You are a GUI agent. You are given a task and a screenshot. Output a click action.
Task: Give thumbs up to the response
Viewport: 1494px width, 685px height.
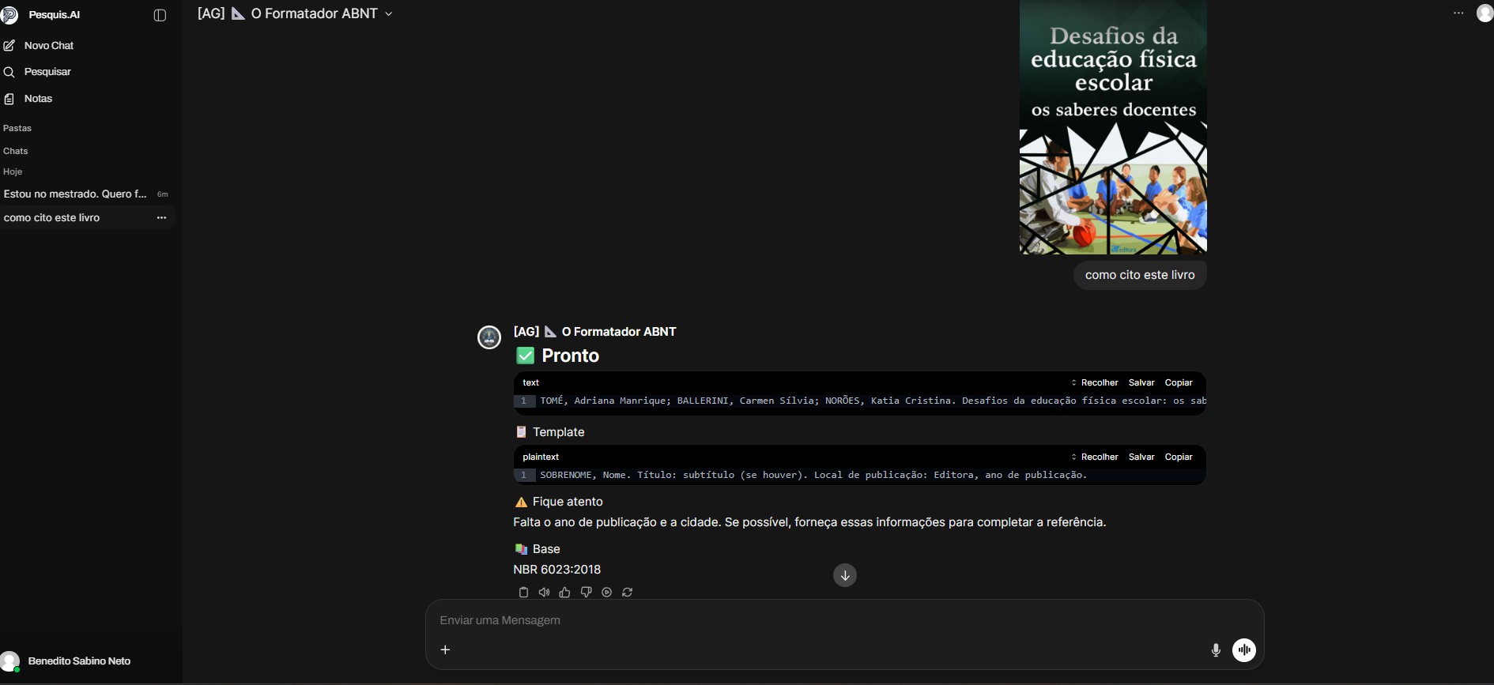pyautogui.click(x=564, y=592)
